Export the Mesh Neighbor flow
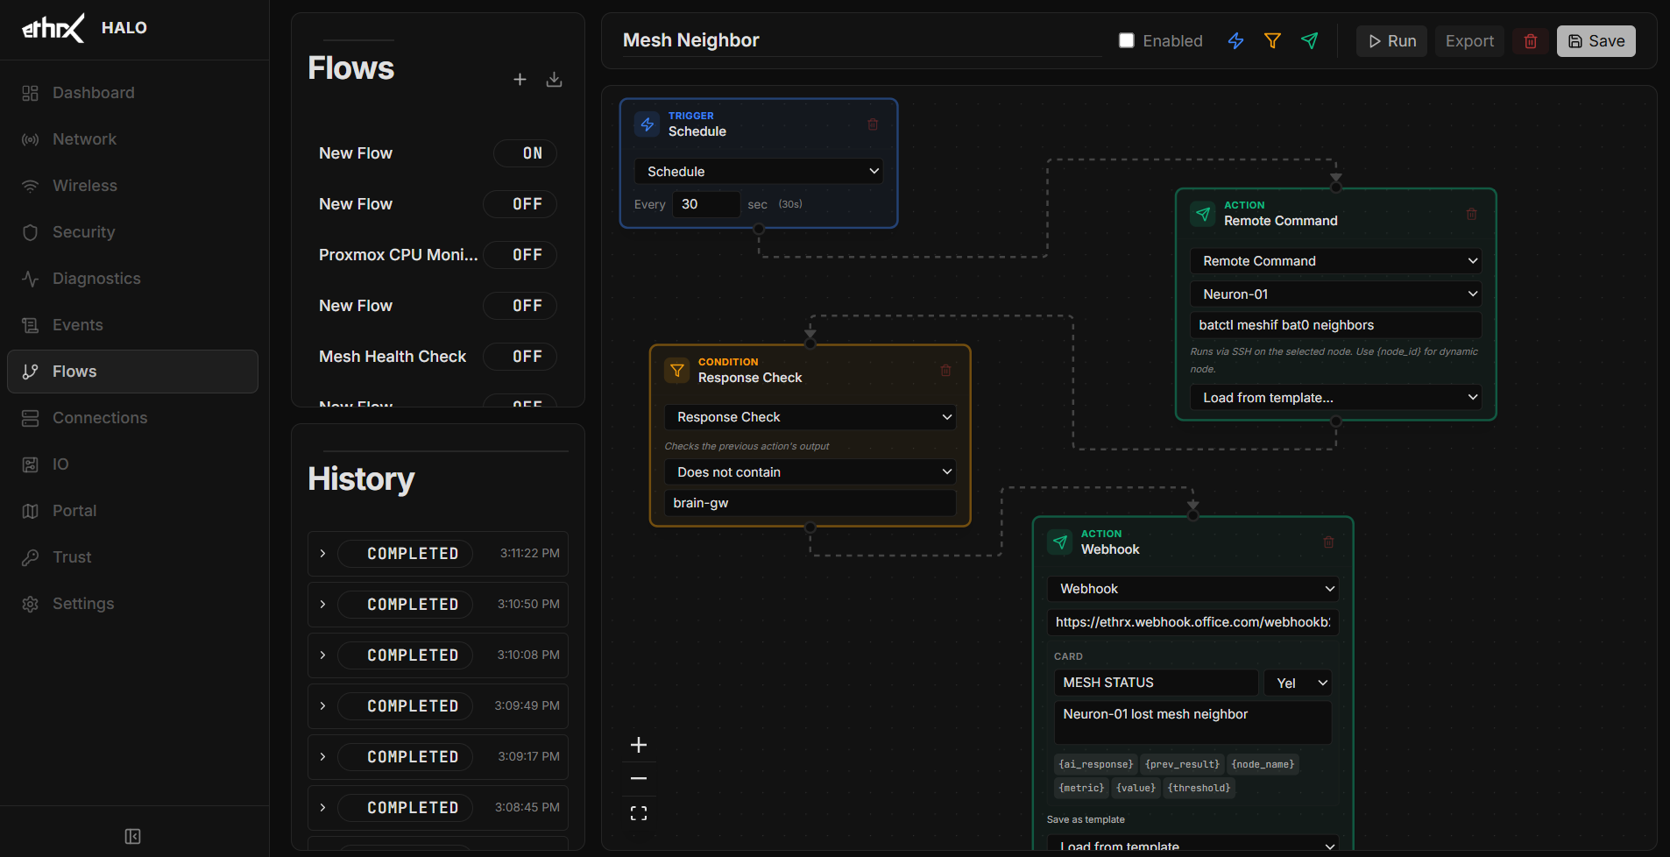The height and width of the screenshot is (857, 1670). click(x=1469, y=41)
